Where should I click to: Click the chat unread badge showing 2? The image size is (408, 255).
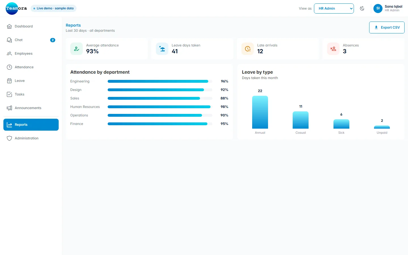(x=53, y=40)
